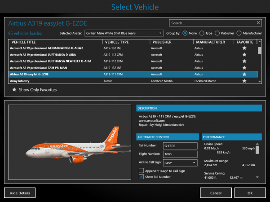This screenshot has width=270, height=202.
Task: Click Performance panel scroll up arrow
Action: pos(257,144)
